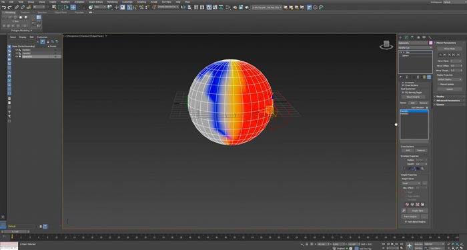This screenshot has height=250, width=467.
Task: Click the Sphere001 object name field
Action: click(x=413, y=43)
